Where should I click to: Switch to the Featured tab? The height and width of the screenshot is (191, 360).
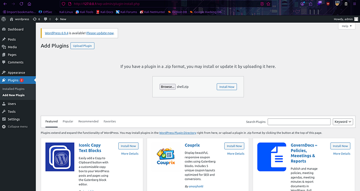tap(51, 121)
